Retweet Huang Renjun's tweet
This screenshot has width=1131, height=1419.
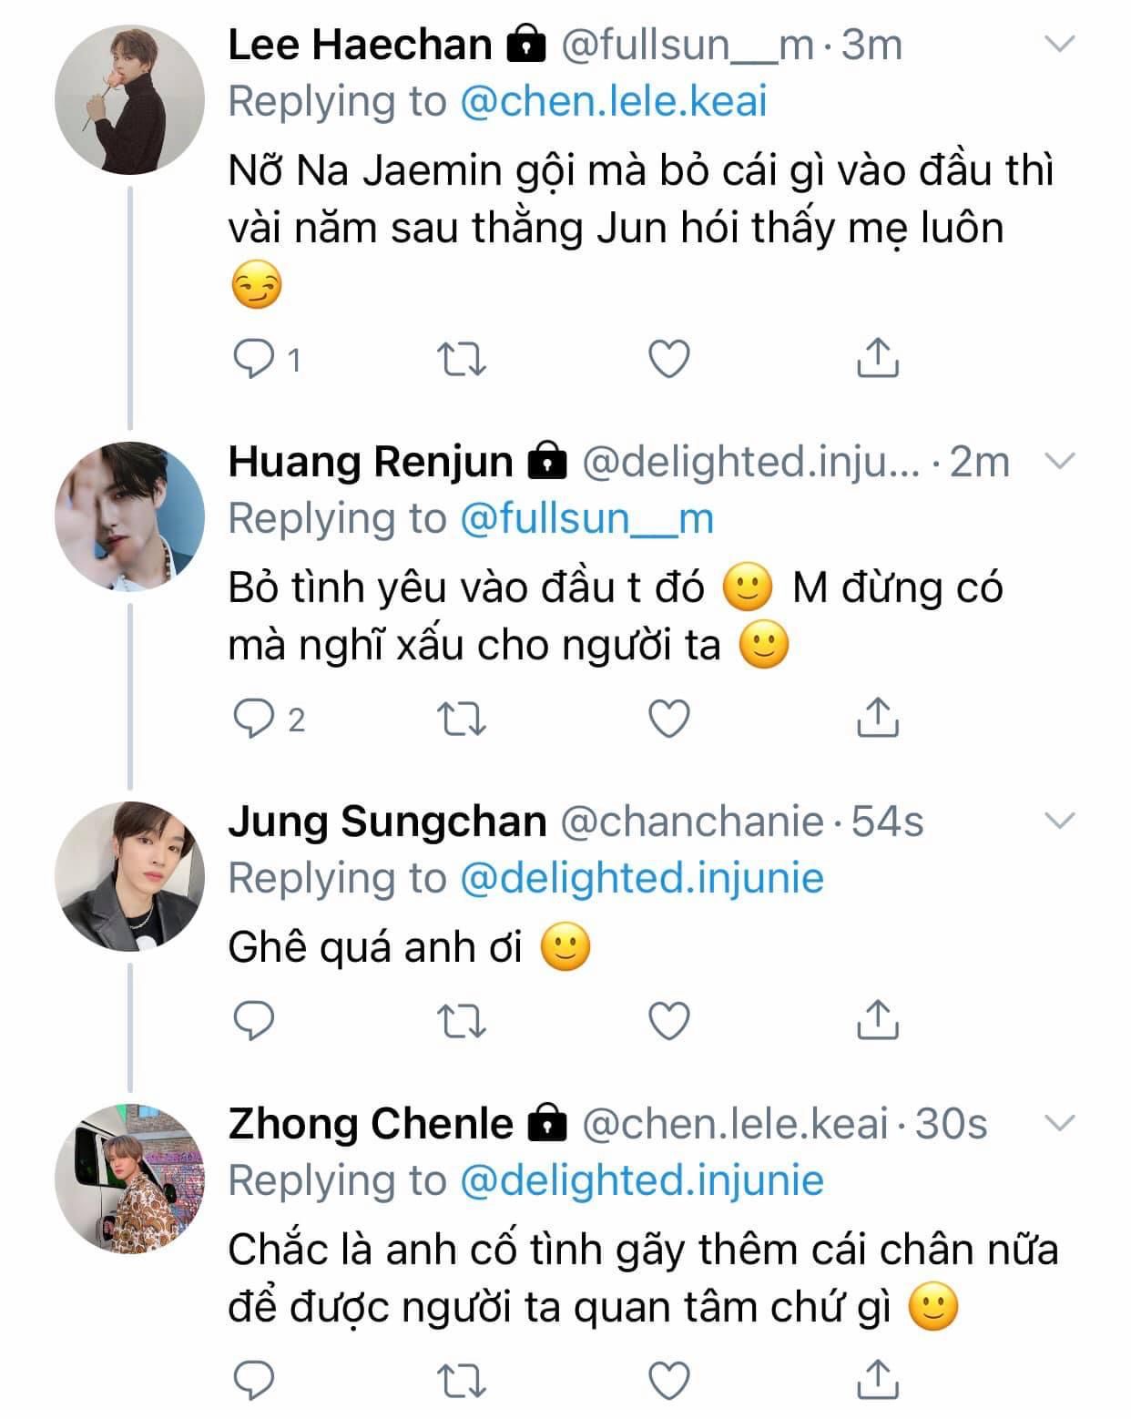coord(462,720)
